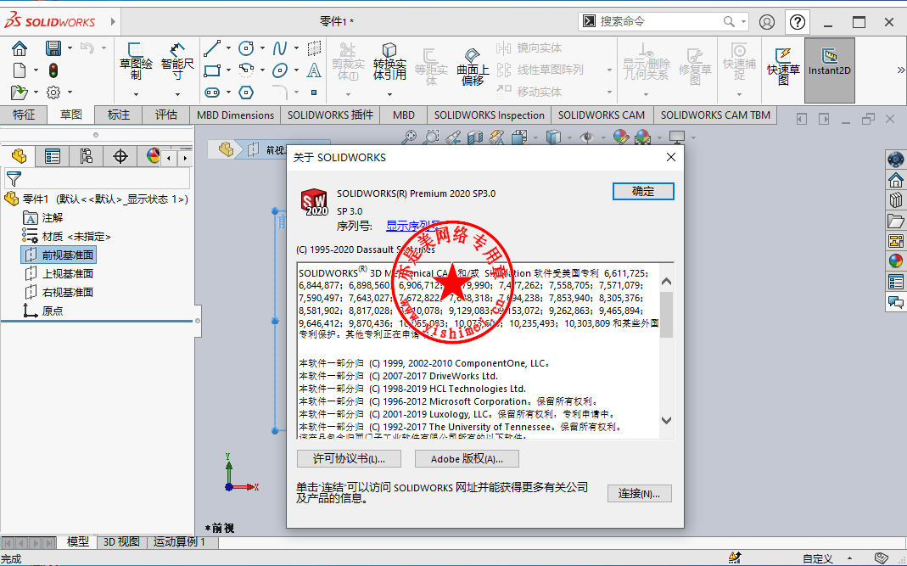Click the Home icon in the toolbar
Image resolution: width=907 pixels, height=566 pixels.
[x=19, y=48]
